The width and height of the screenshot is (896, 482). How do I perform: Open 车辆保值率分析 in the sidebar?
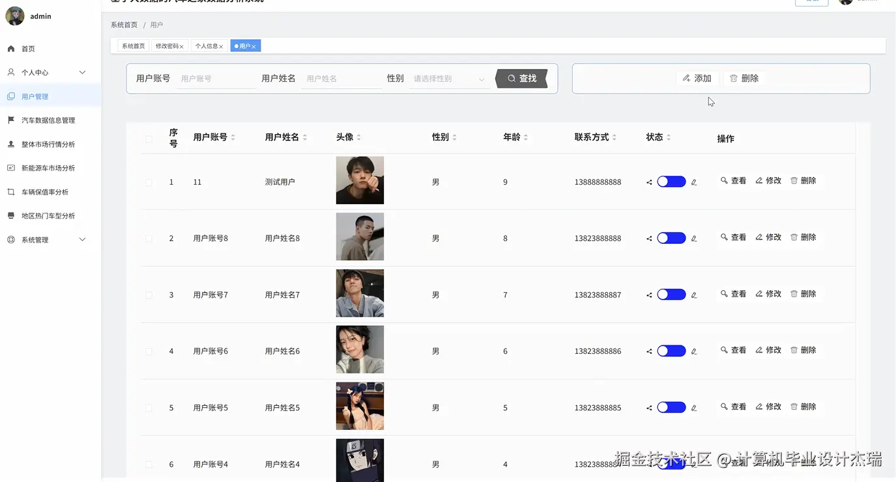click(50, 192)
